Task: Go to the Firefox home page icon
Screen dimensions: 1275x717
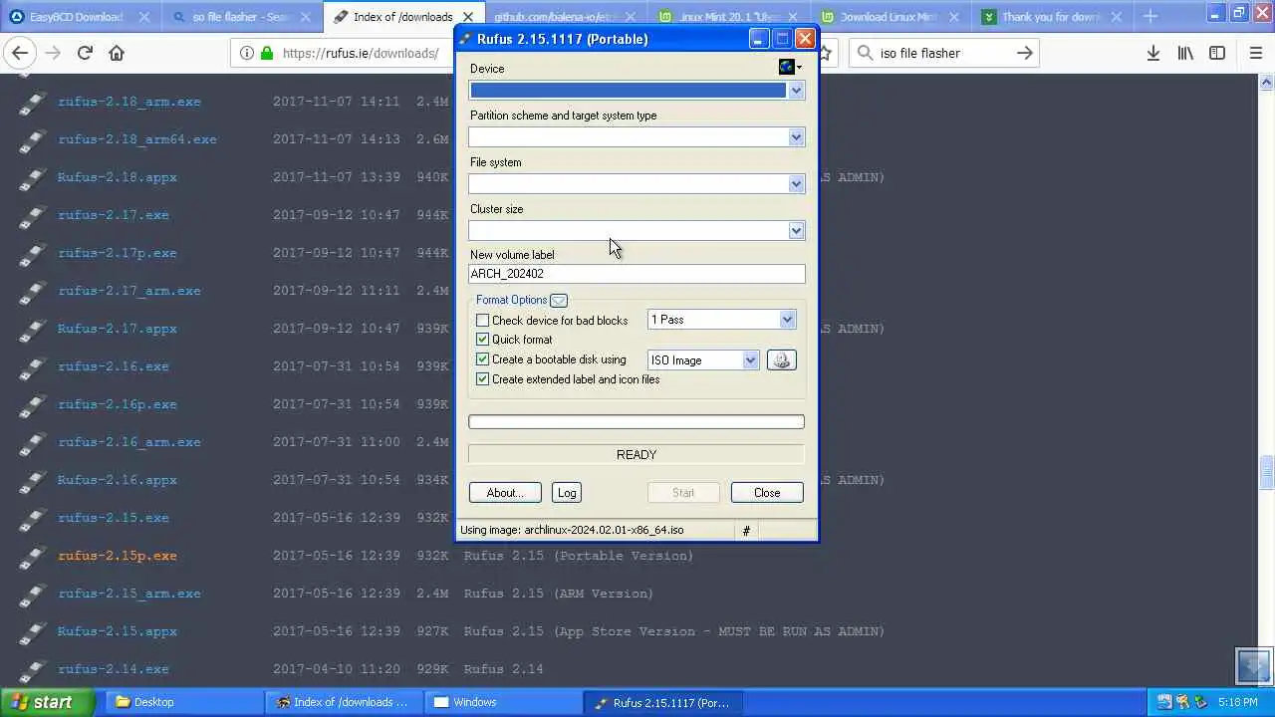Action: (x=117, y=53)
